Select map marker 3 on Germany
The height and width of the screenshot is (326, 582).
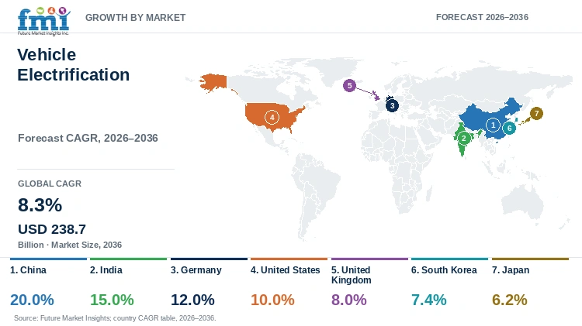(x=392, y=105)
